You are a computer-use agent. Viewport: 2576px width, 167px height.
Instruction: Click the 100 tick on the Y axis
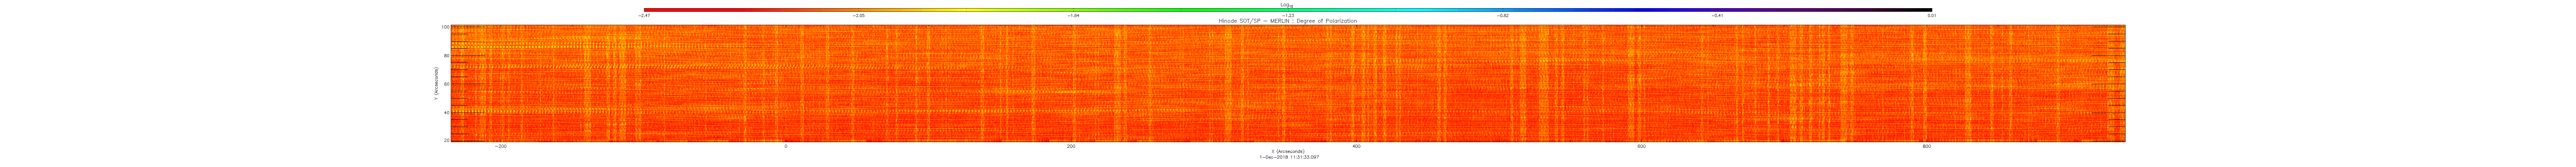(x=445, y=27)
